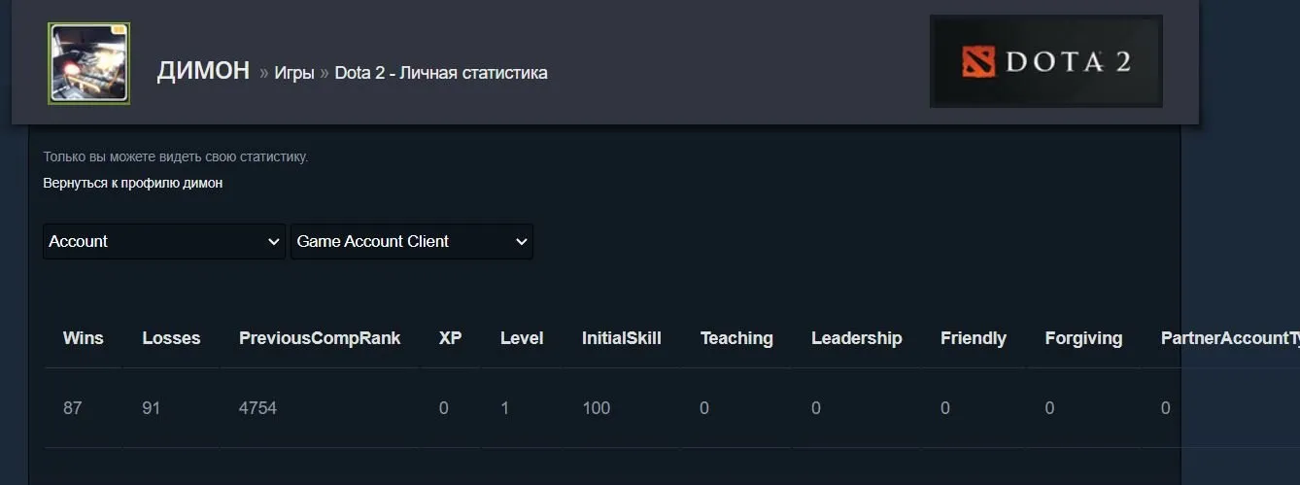Go to the Игры breadcrumb link
This screenshot has width=1300, height=485.
tap(294, 73)
